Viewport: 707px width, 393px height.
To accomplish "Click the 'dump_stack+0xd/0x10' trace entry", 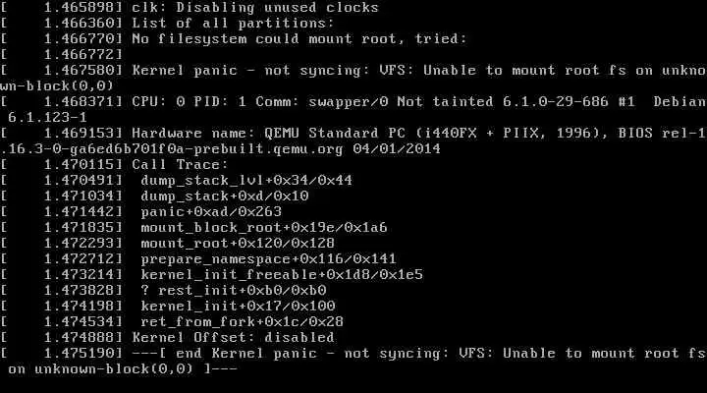I will tap(225, 196).
